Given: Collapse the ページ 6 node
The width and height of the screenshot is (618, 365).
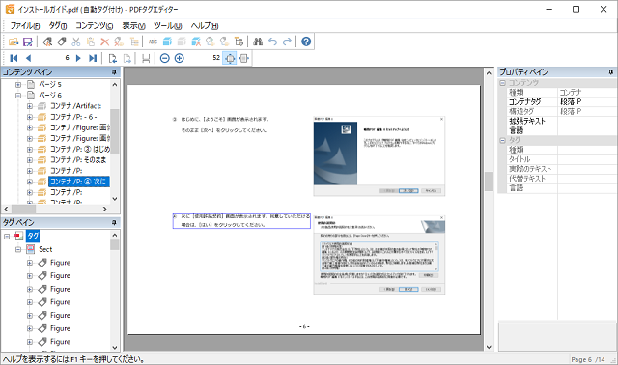Looking at the screenshot, I should pyautogui.click(x=18, y=95).
